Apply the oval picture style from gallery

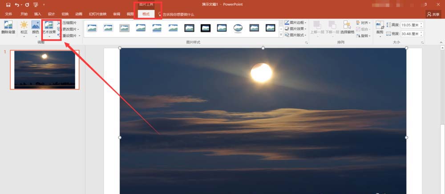coord(238,28)
